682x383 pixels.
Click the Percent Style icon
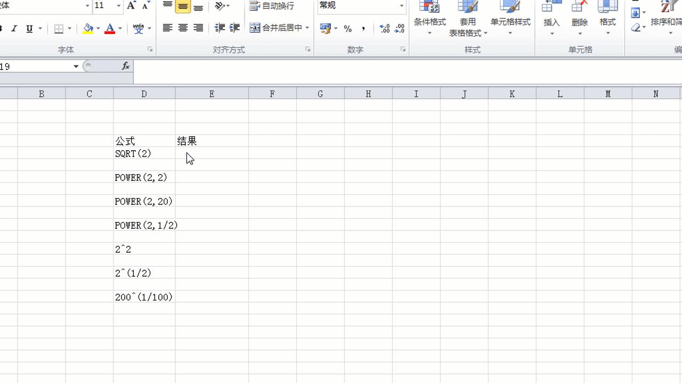click(x=347, y=28)
